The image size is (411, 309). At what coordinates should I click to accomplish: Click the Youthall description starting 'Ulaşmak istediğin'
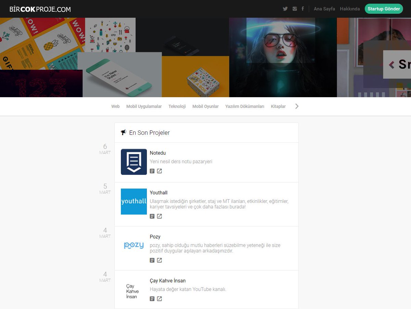click(x=219, y=204)
